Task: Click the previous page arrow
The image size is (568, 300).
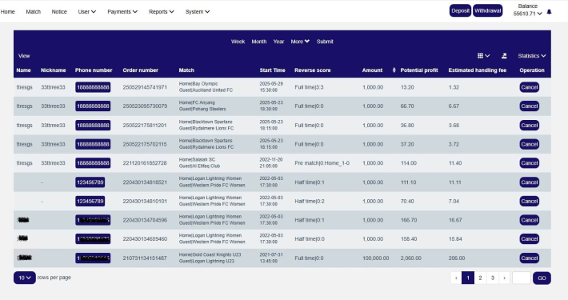Action: 456,278
